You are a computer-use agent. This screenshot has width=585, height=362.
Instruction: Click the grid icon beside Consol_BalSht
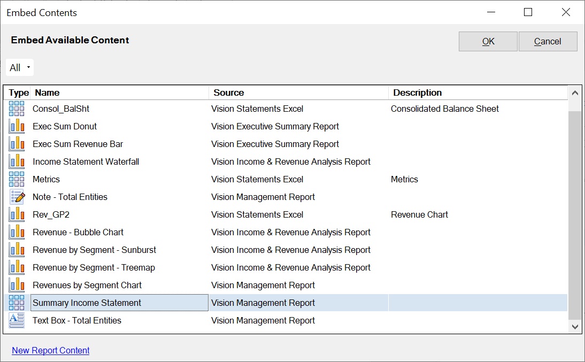pos(17,109)
